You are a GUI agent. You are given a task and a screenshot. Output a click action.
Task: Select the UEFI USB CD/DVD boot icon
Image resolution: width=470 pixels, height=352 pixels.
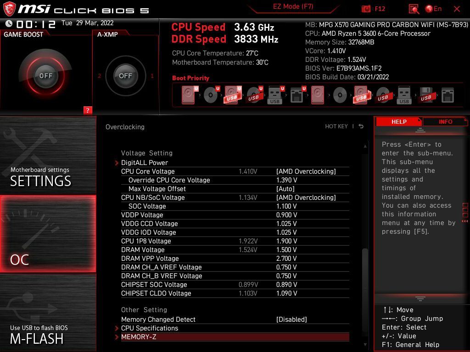pos(255,95)
